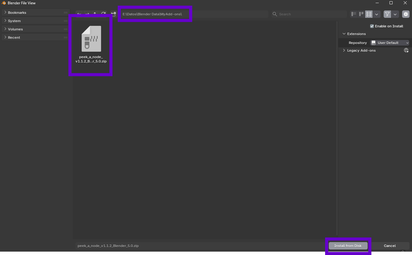
Task: Select thumbnails display mode
Action: click(x=369, y=14)
